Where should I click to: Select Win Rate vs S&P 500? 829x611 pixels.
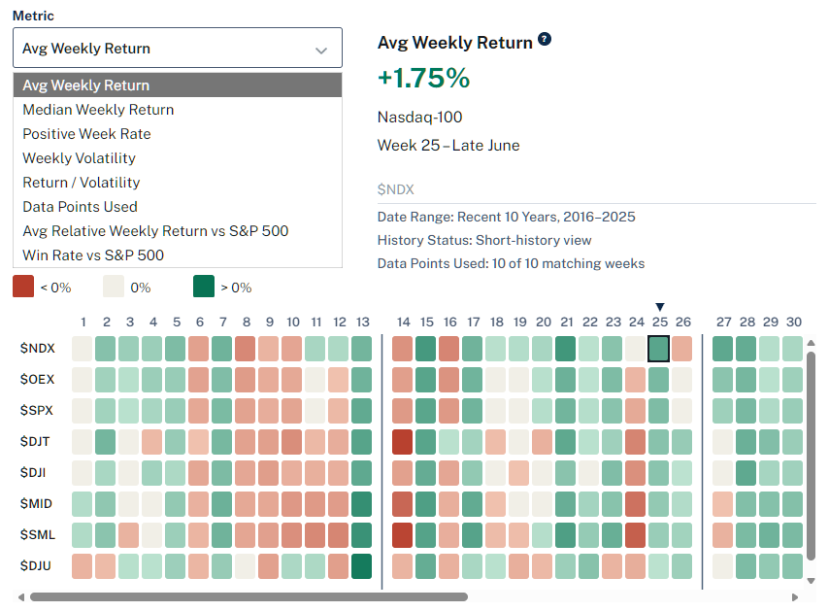(178, 255)
